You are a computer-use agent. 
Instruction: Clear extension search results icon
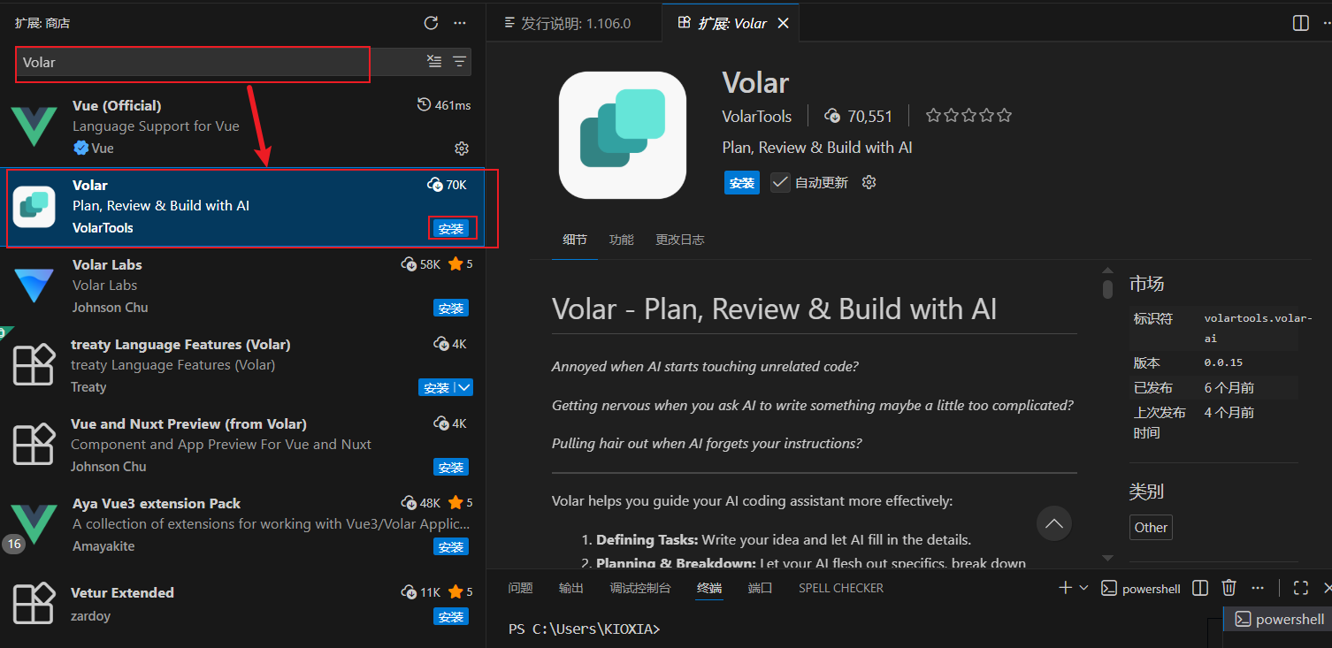click(434, 61)
